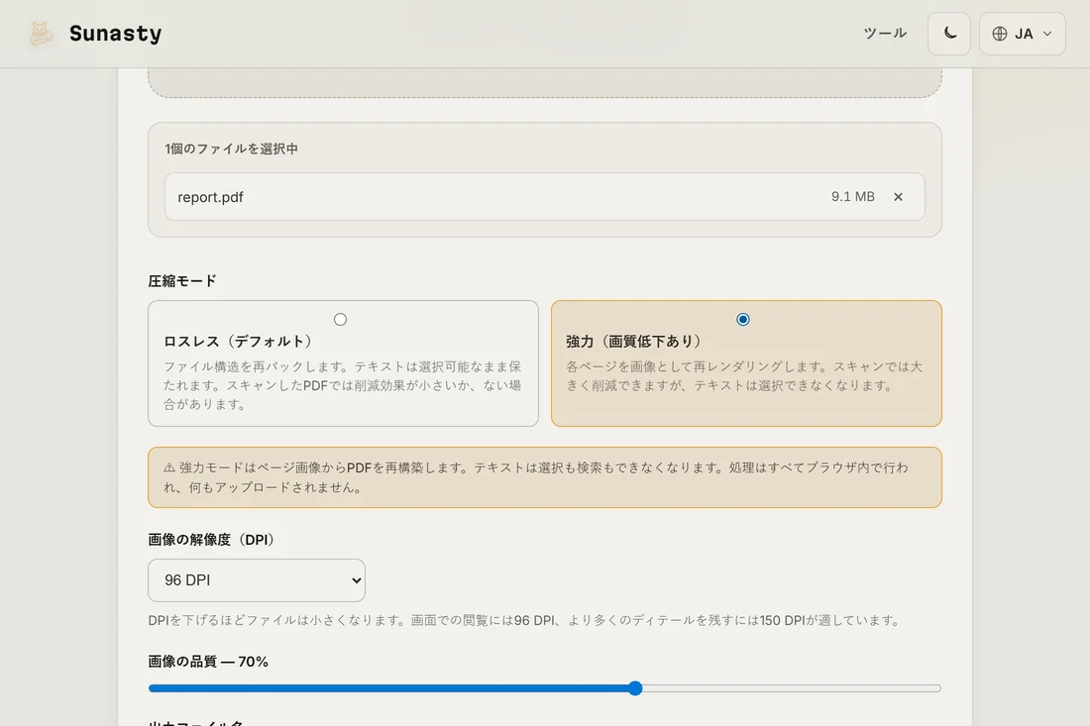Click the dashed file drop zone
The image size is (1090, 726).
pyautogui.click(x=545, y=82)
